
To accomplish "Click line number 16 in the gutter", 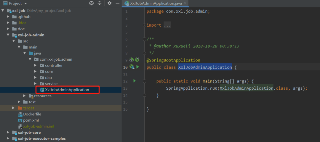I will click(x=125, y=109).
